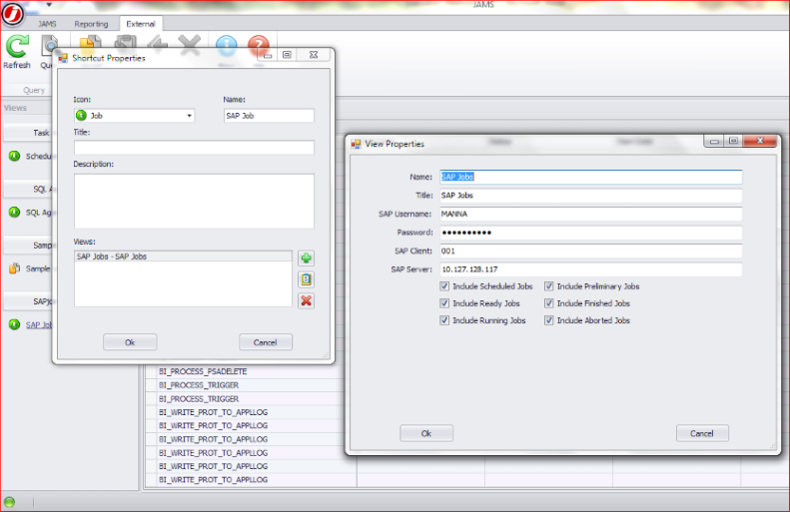
Task: Open the Icon dropdown showing Job
Action: click(134, 116)
